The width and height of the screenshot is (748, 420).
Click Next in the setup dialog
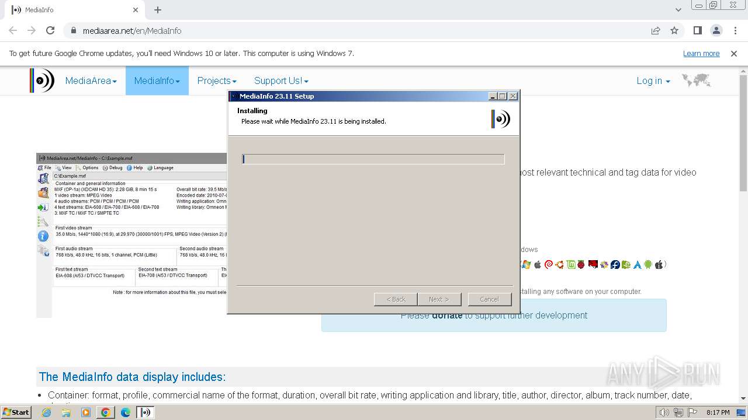[x=439, y=299]
